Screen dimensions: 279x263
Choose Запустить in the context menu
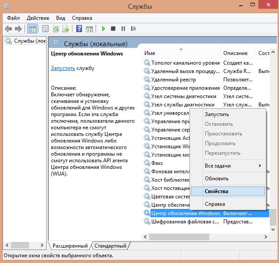(228, 114)
